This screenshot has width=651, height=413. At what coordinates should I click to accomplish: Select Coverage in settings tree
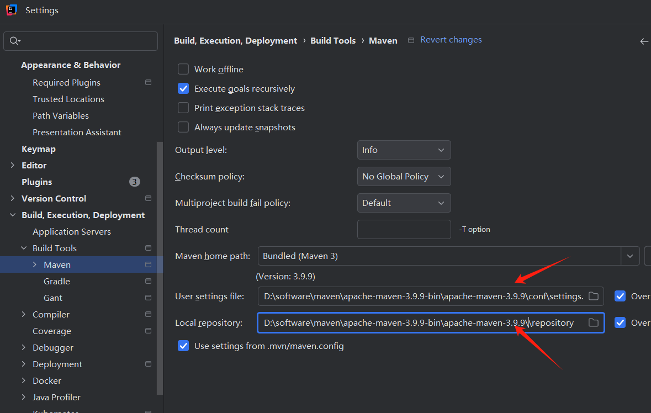click(52, 331)
